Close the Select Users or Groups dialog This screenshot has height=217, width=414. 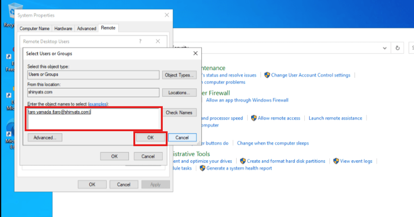tap(195, 53)
